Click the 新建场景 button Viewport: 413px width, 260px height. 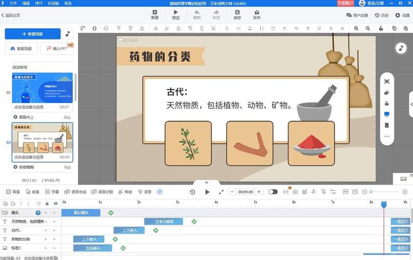coord(33,34)
